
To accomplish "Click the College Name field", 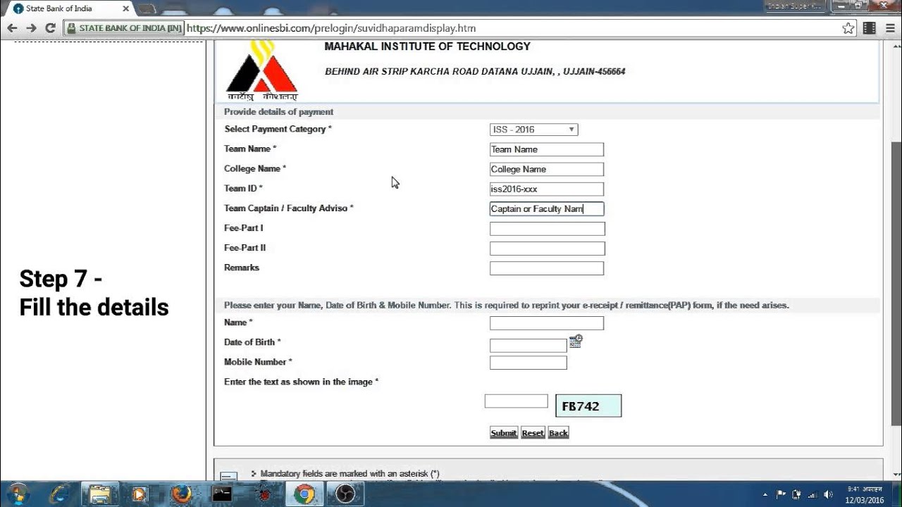I will pyautogui.click(x=547, y=169).
